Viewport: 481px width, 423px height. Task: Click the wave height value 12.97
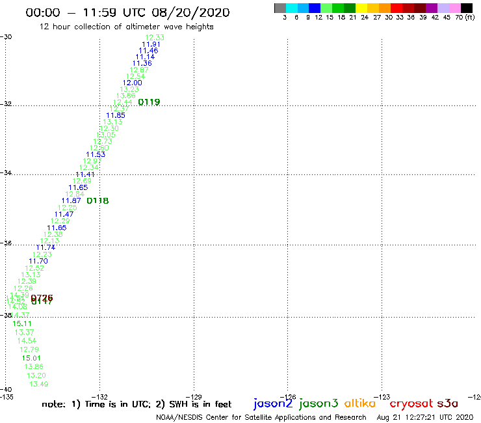92,161
